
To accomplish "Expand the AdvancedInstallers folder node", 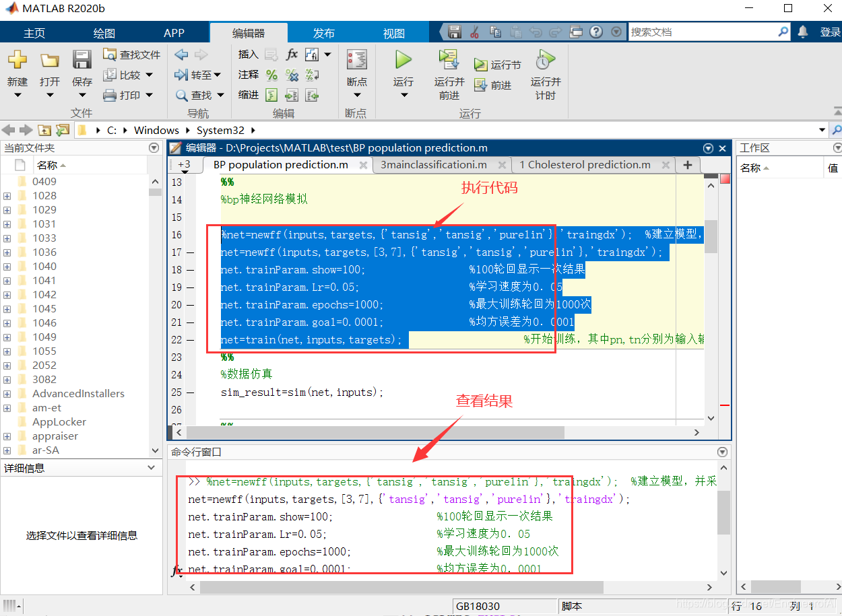I will (x=7, y=394).
